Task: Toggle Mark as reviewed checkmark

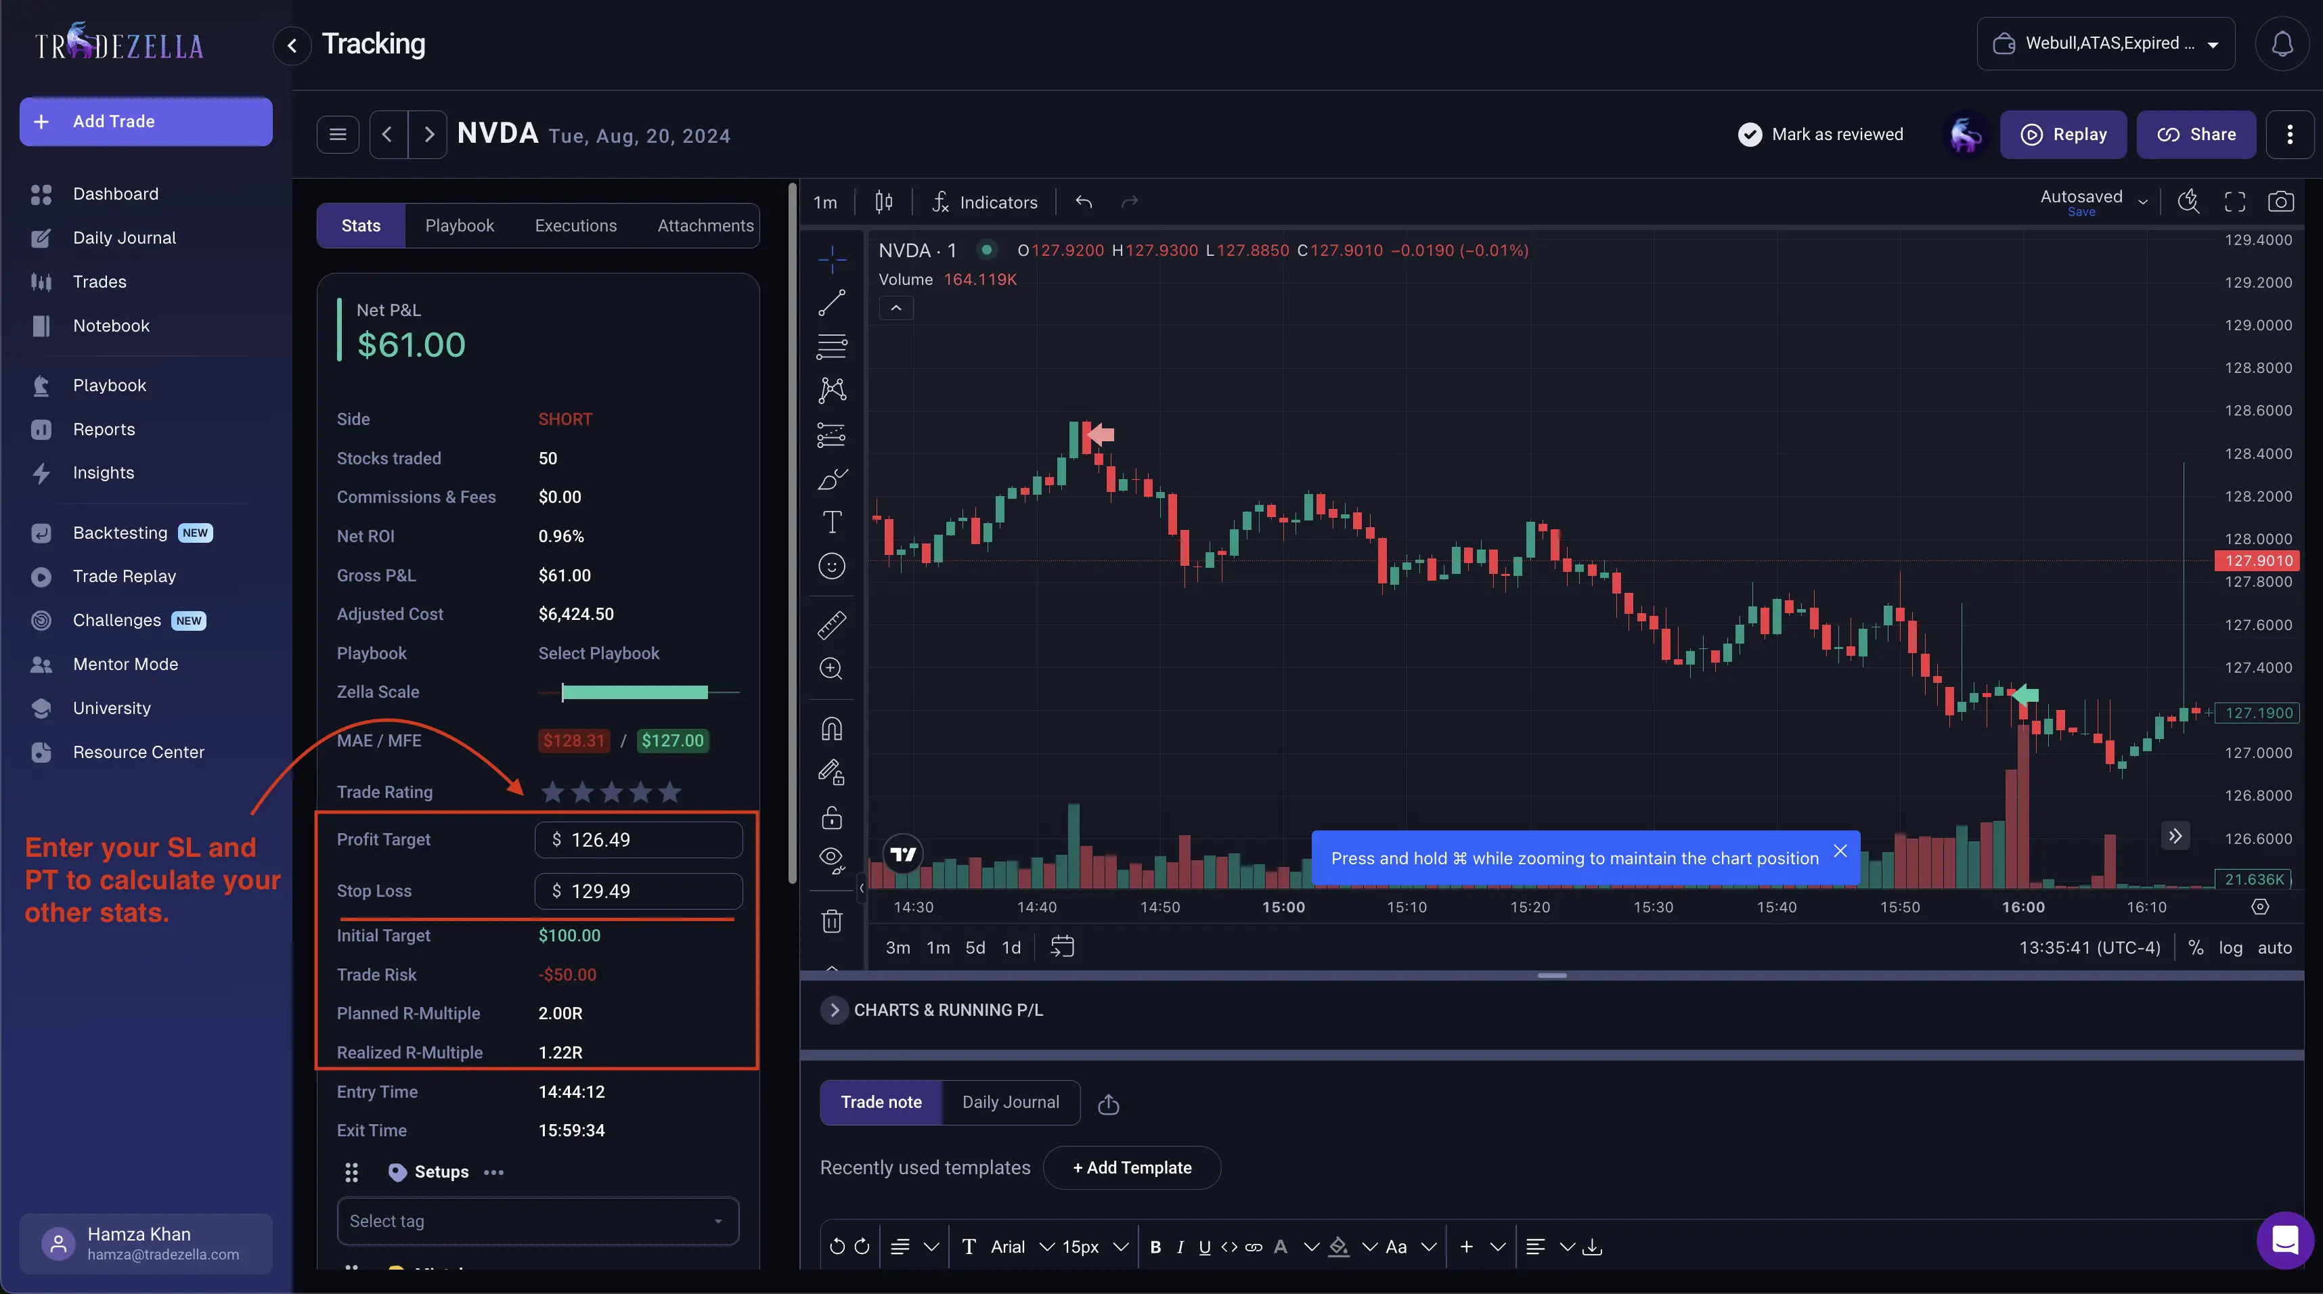Action: tap(1750, 135)
